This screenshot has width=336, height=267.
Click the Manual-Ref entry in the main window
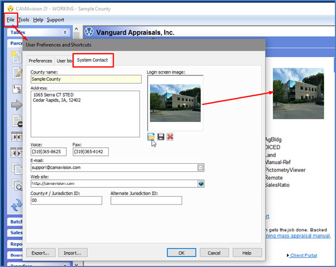click(x=278, y=163)
